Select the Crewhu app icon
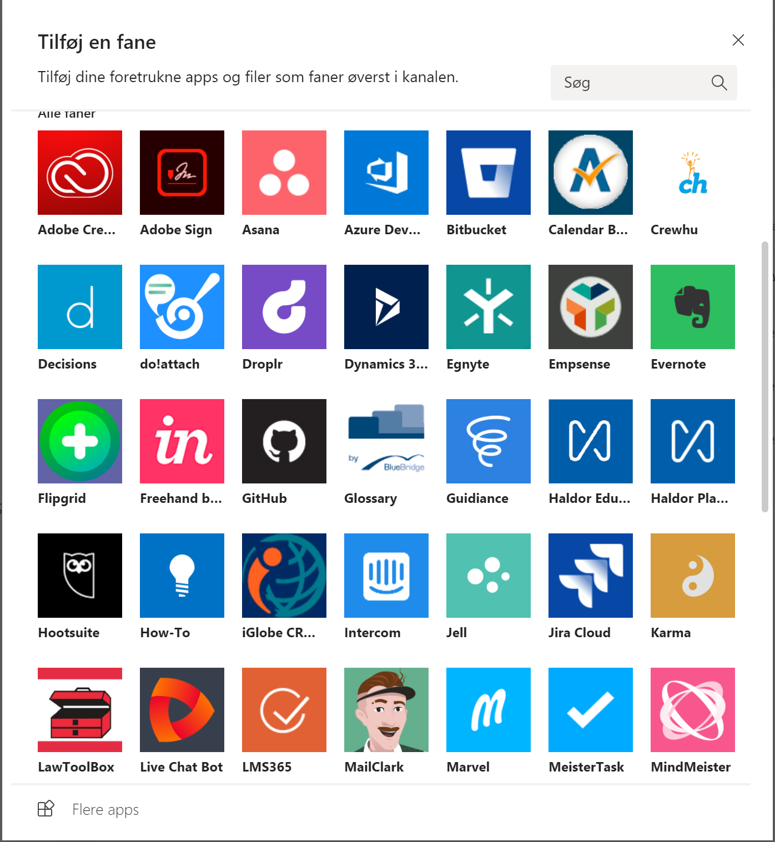Image resolution: width=775 pixels, height=842 pixels. (693, 173)
